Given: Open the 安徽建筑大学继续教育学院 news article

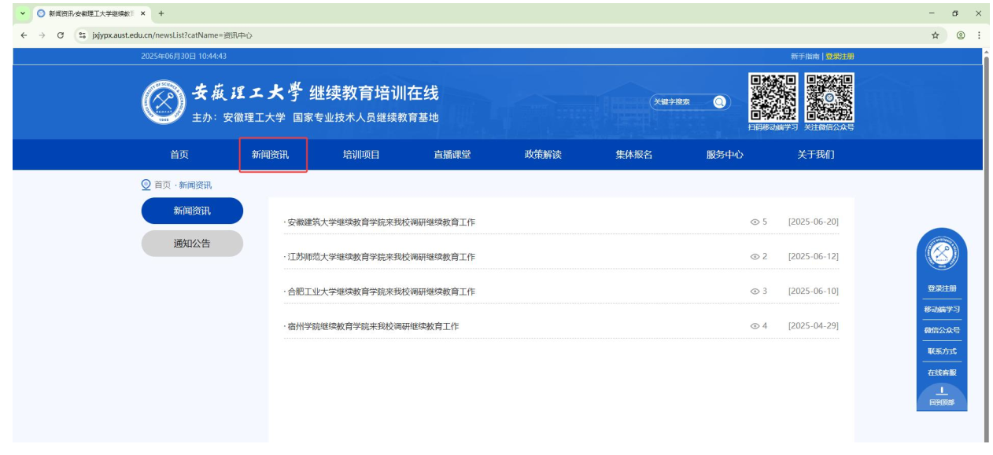Looking at the screenshot, I should (382, 222).
